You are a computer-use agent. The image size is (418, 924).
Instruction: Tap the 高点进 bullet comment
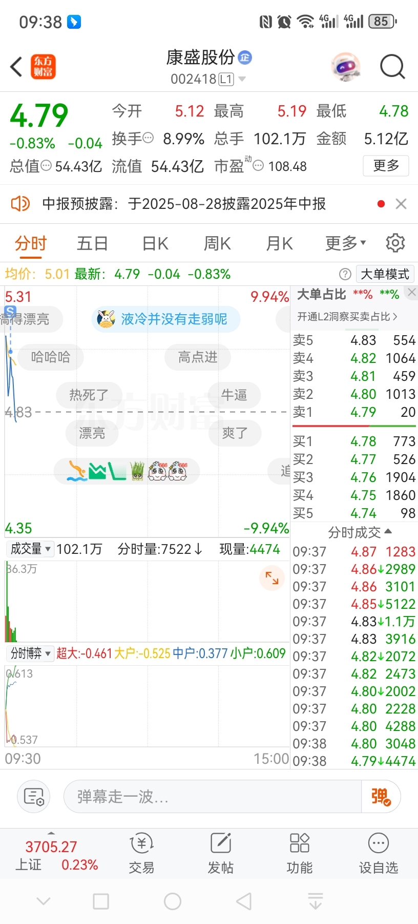(x=198, y=357)
